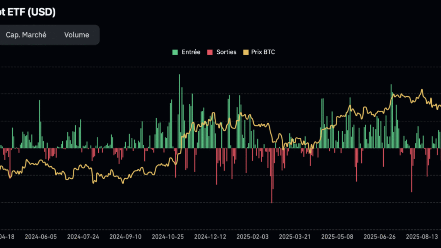This screenshot has width=441, height=248.
Task: Click the yellow BTC price line peak
Action: (422, 90)
